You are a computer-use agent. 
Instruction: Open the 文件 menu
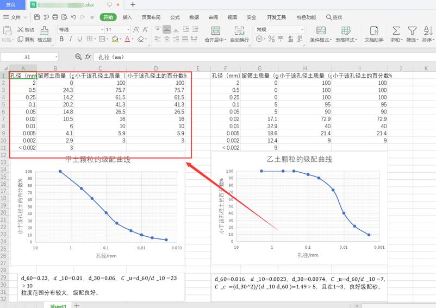[x=15, y=17]
